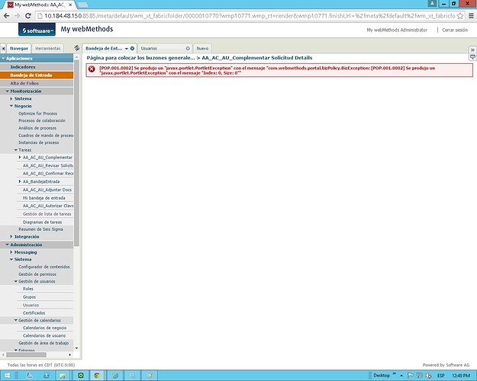Open Calendarios de negocio
Screen dimensions: 477x381
pos(44,328)
